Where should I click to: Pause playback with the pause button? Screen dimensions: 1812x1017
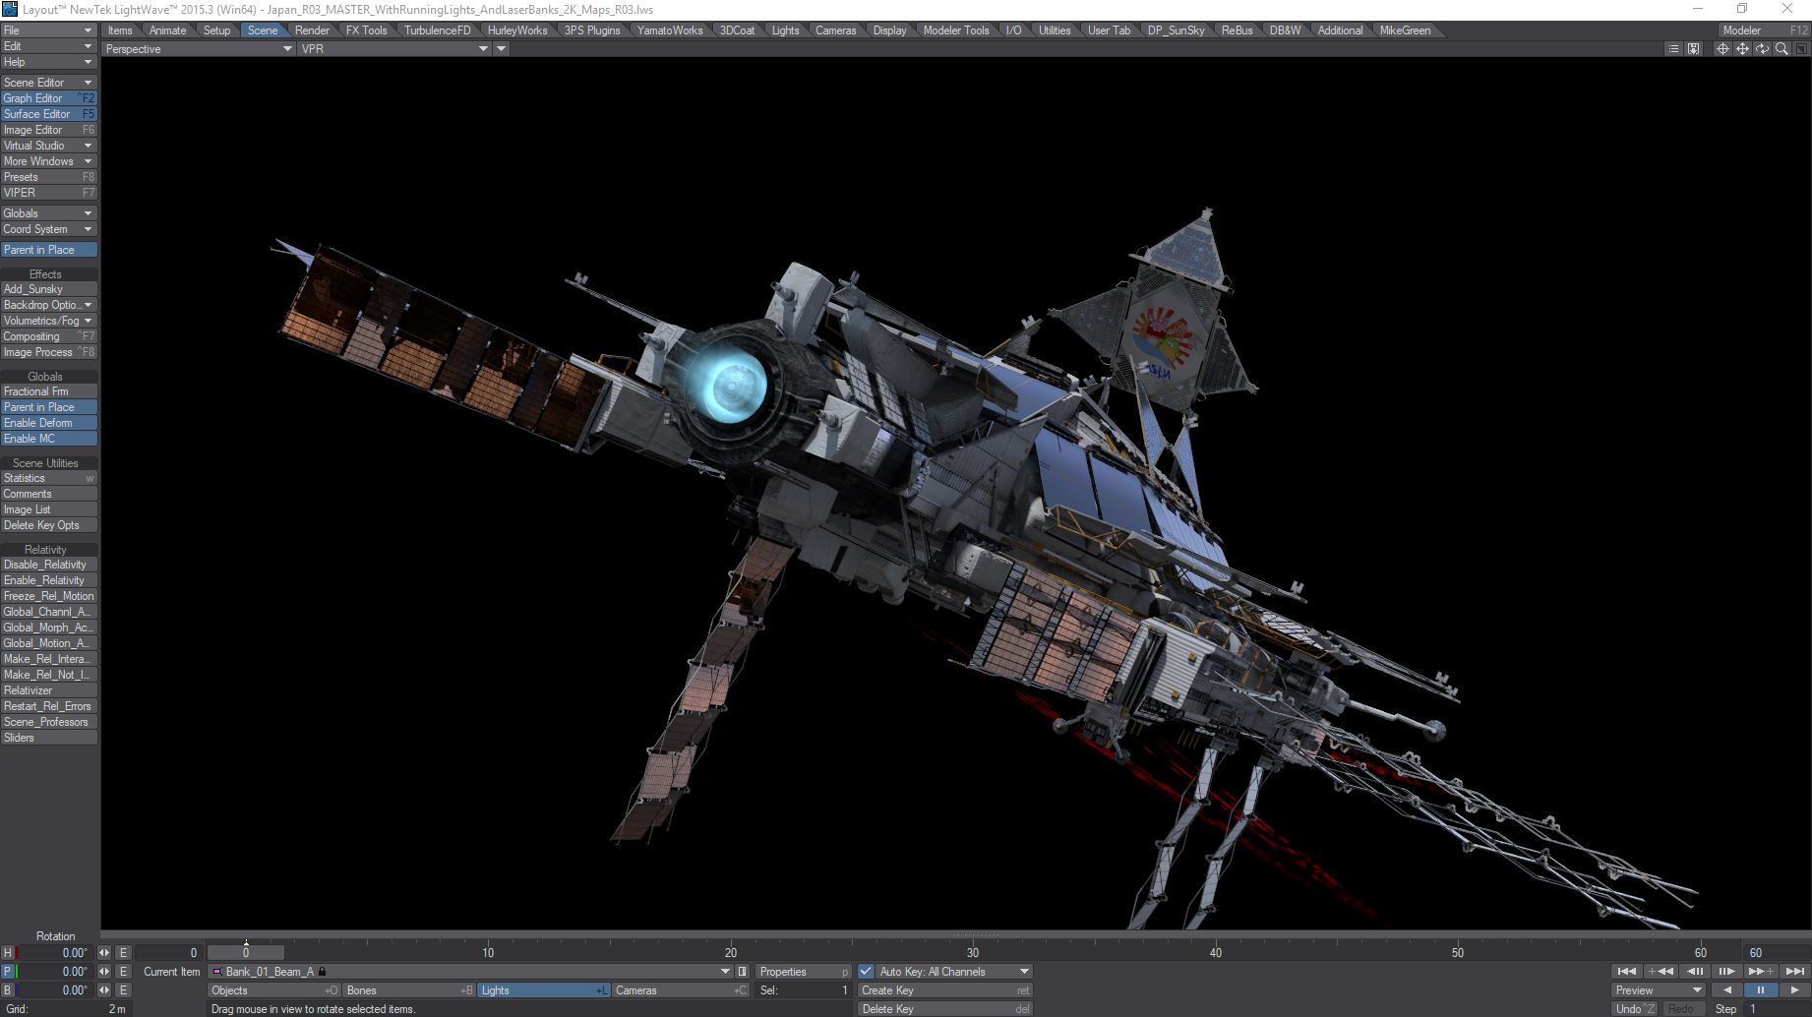coord(1760,990)
